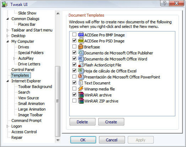Click the Microsoft Office Publisher document icon
Screen dimensions: 186x147
coord(81,53)
